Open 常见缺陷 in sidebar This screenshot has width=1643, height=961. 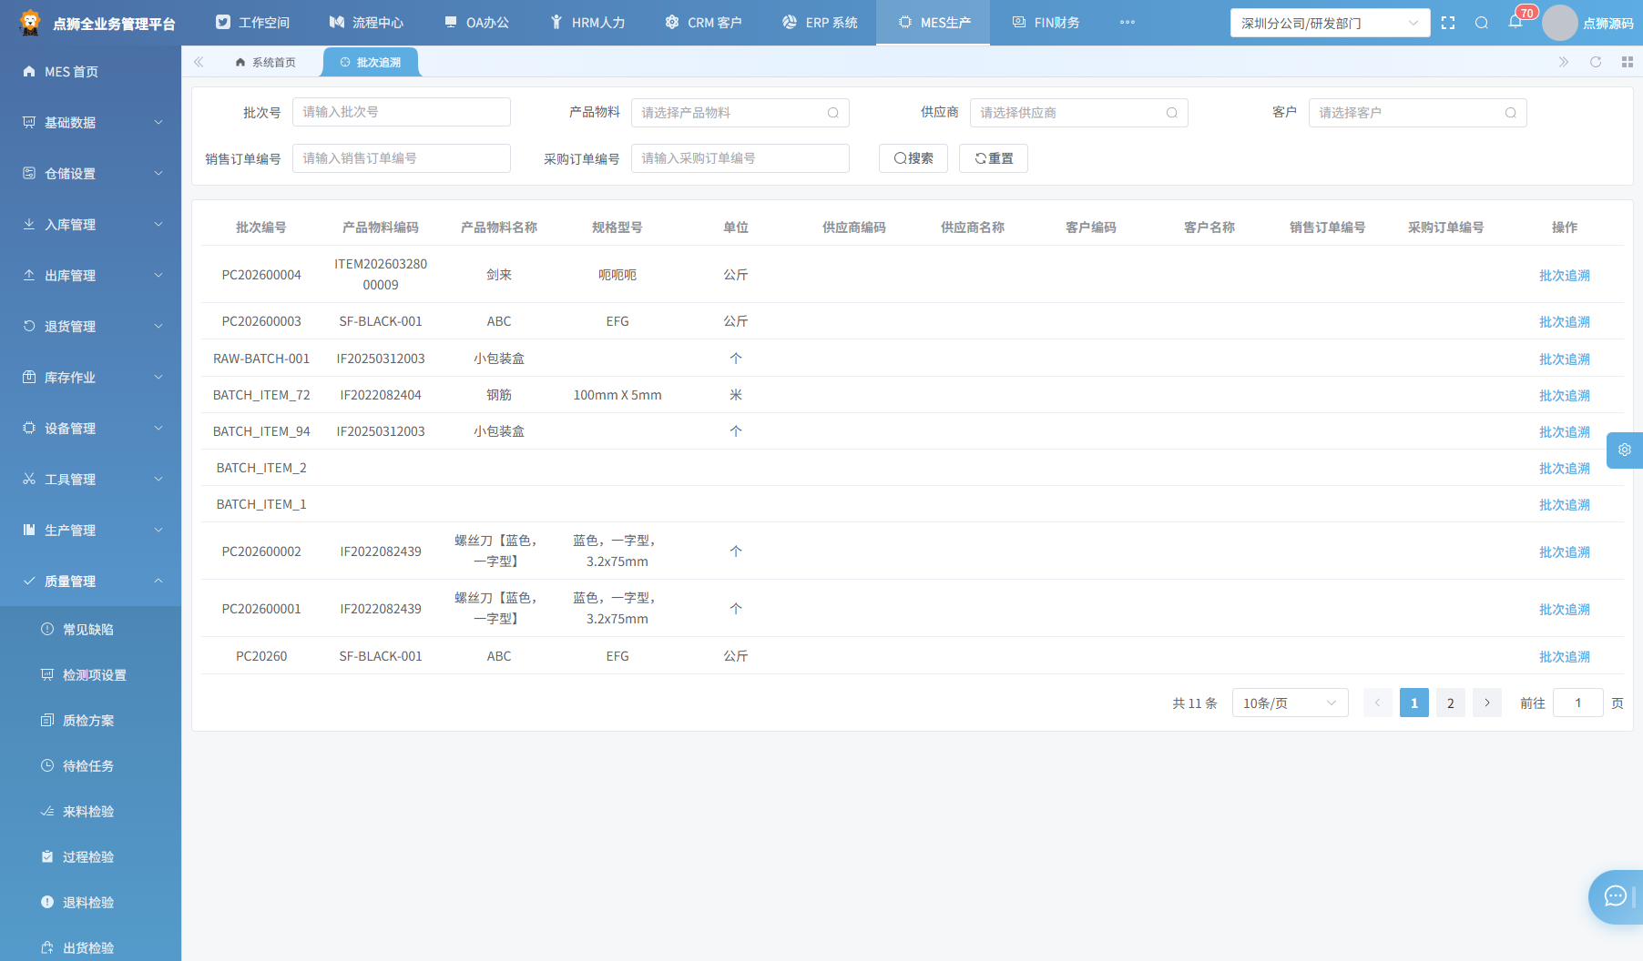[91, 629]
